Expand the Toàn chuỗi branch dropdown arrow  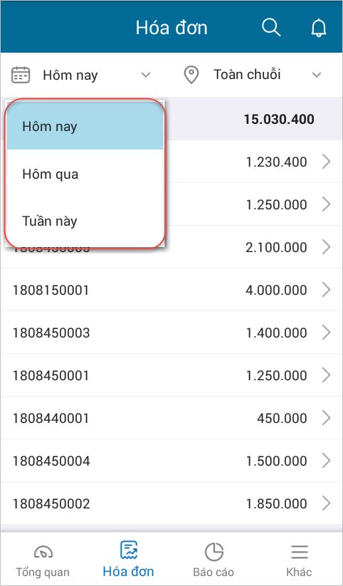[x=317, y=75]
